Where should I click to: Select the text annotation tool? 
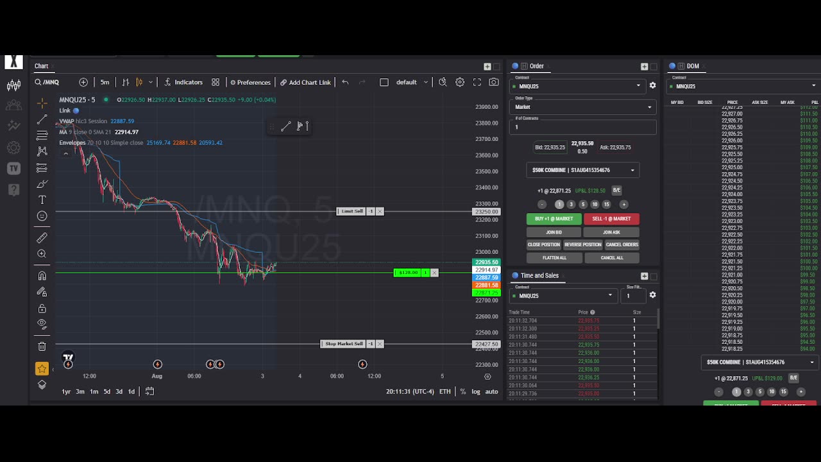[42, 200]
